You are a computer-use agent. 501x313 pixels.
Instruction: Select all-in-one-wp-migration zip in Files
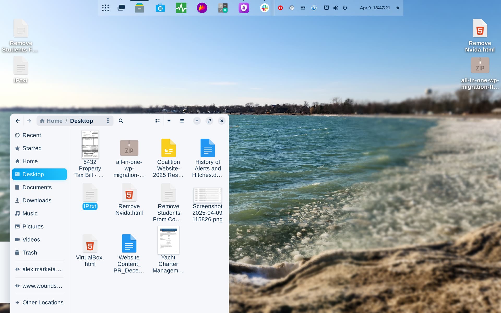point(129,159)
